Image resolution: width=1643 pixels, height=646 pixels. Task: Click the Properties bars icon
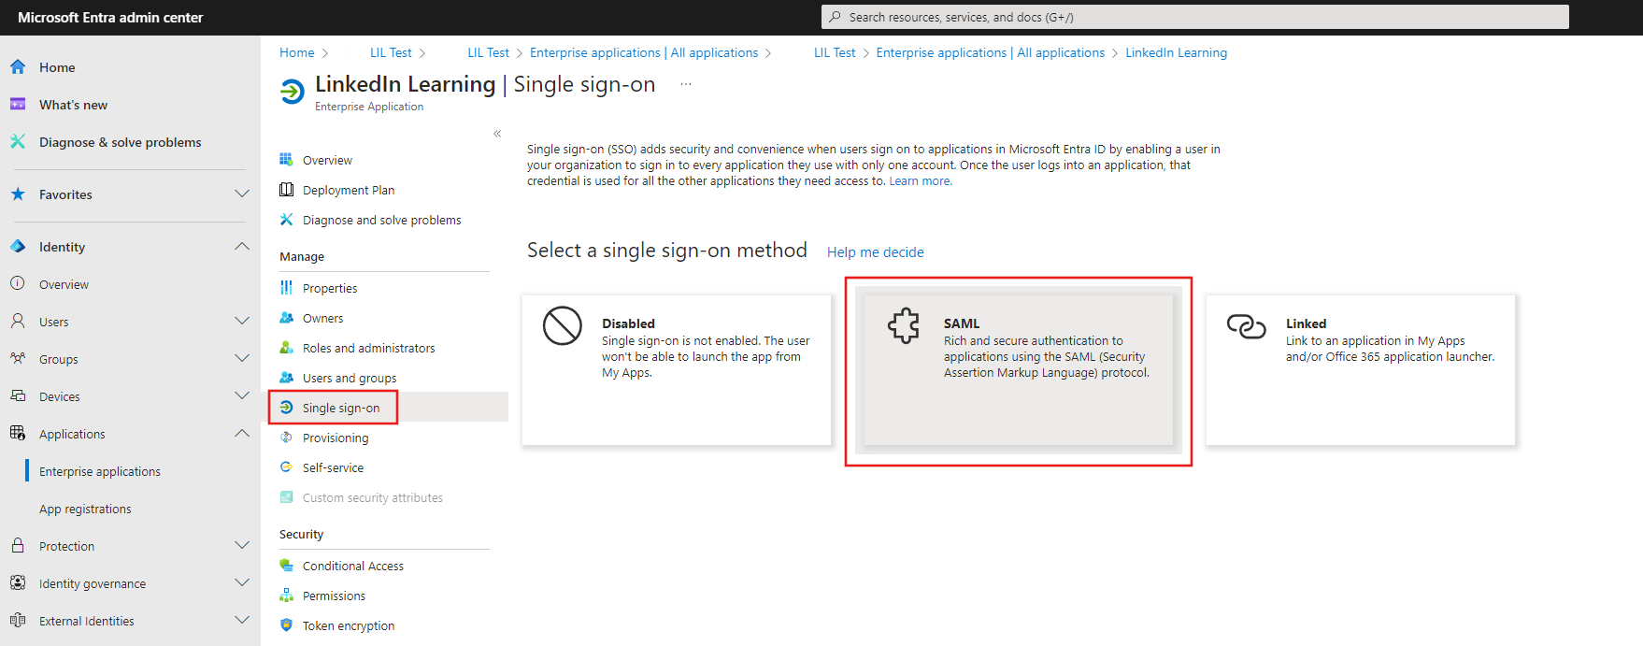(287, 288)
